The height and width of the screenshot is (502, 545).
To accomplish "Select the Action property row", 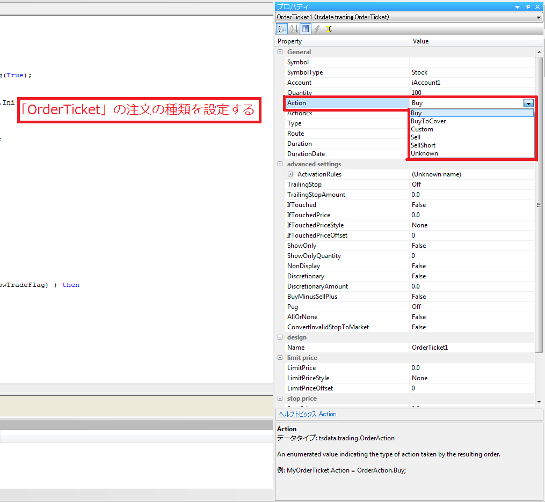I will [x=347, y=103].
